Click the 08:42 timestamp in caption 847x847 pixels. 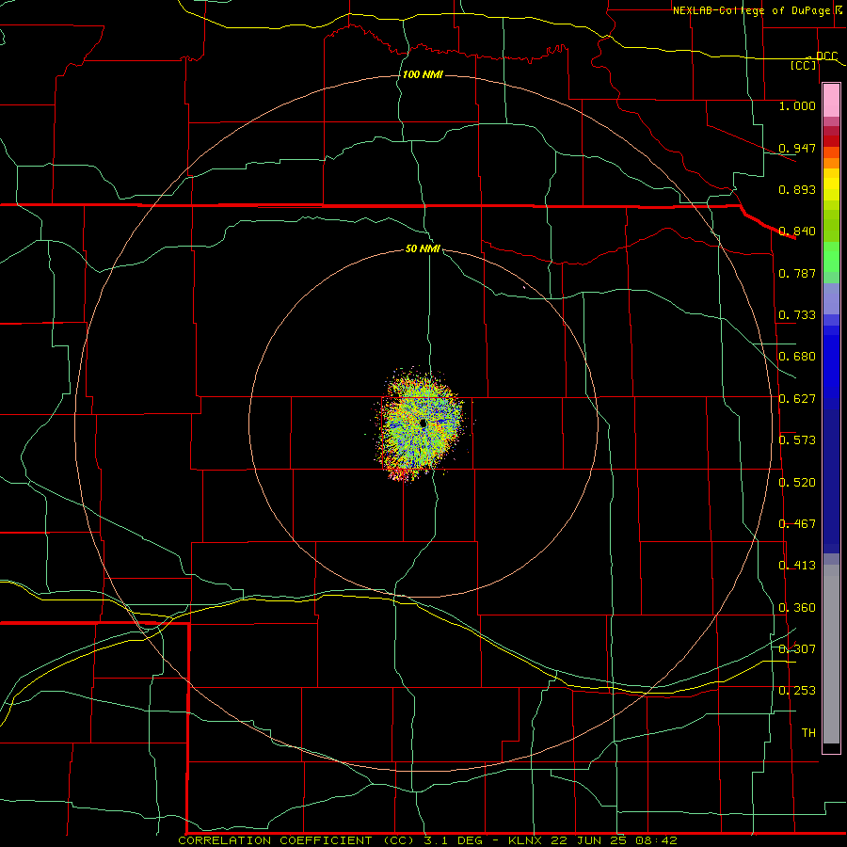[654, 840]
